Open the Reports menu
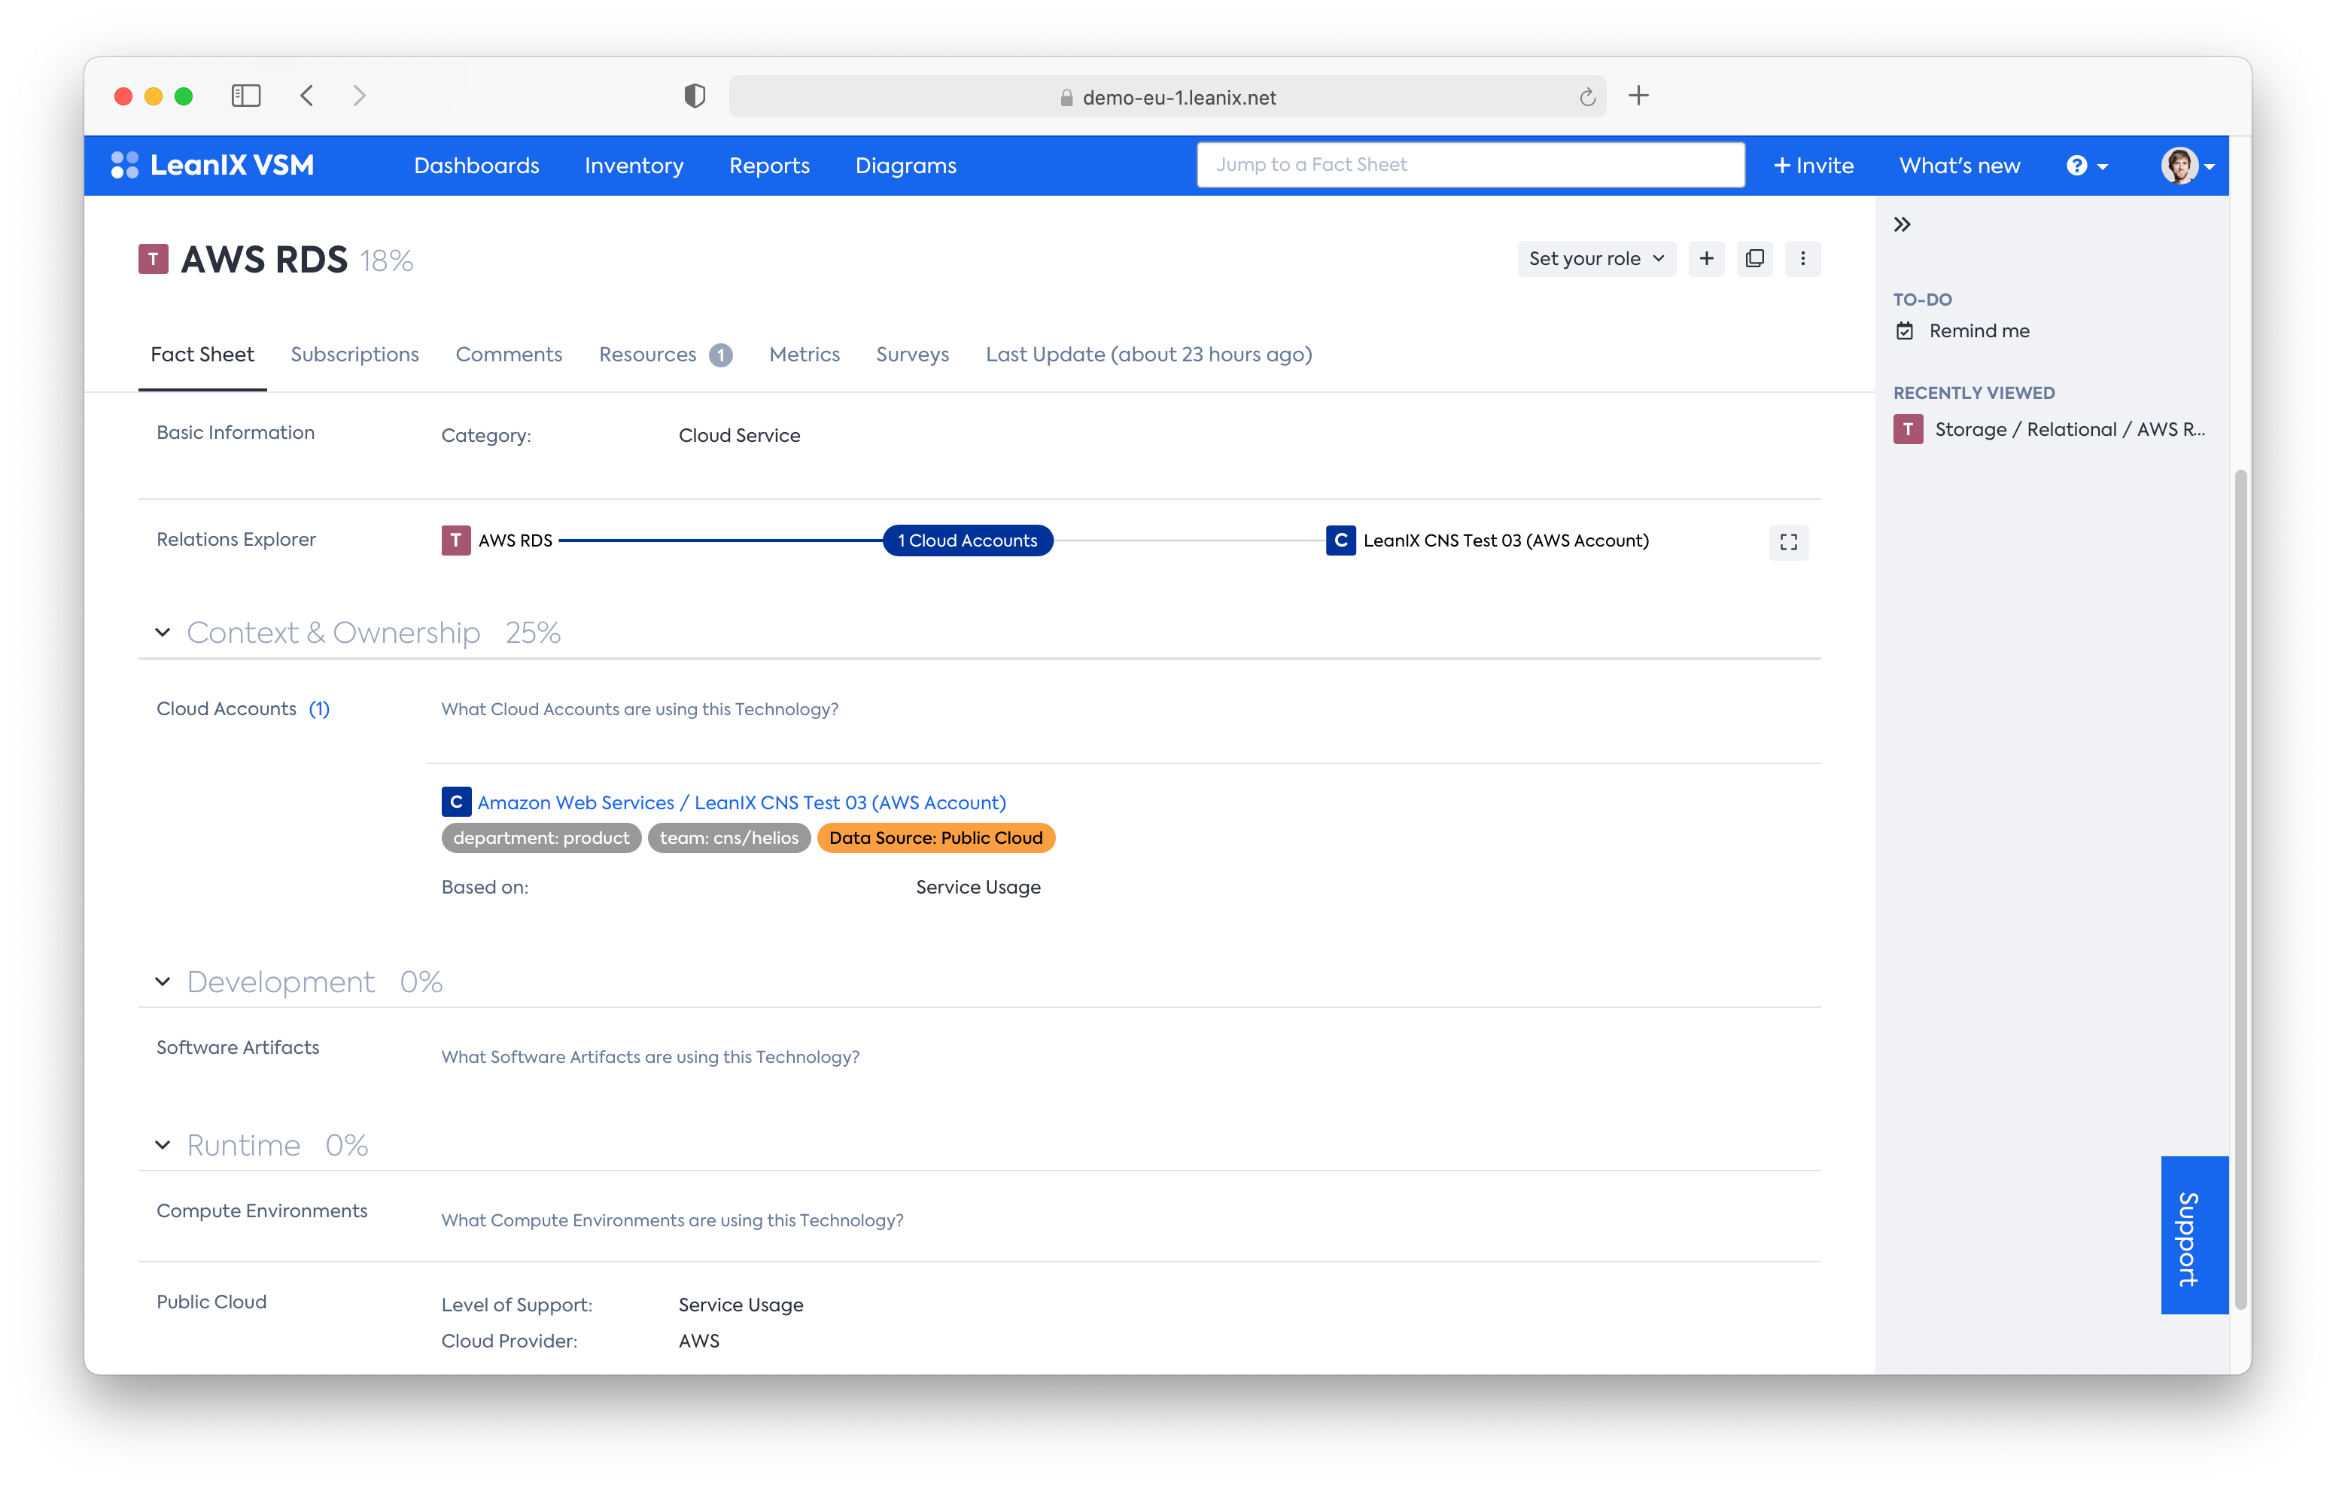This screenshot has width=2336, height=1486. [769, 166]
